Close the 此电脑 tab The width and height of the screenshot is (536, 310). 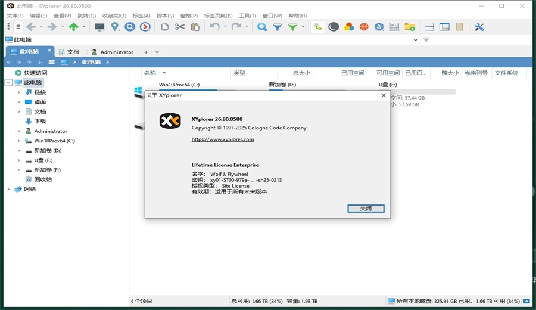(49, 50)
